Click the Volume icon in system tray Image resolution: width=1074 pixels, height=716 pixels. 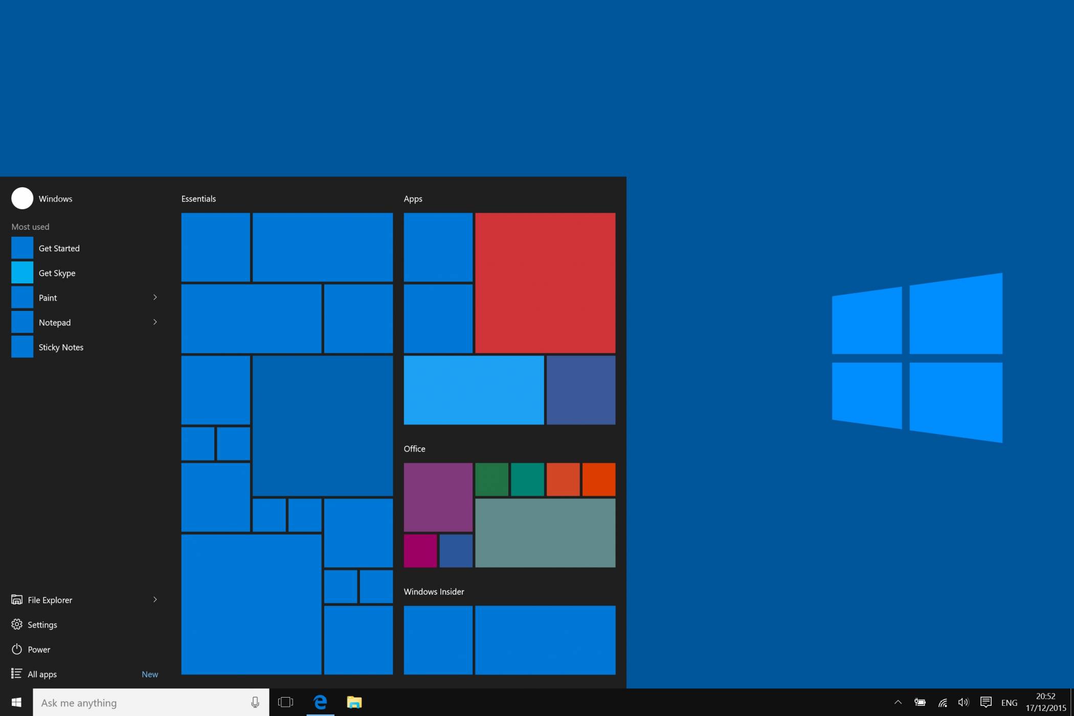tap(963, 702)
